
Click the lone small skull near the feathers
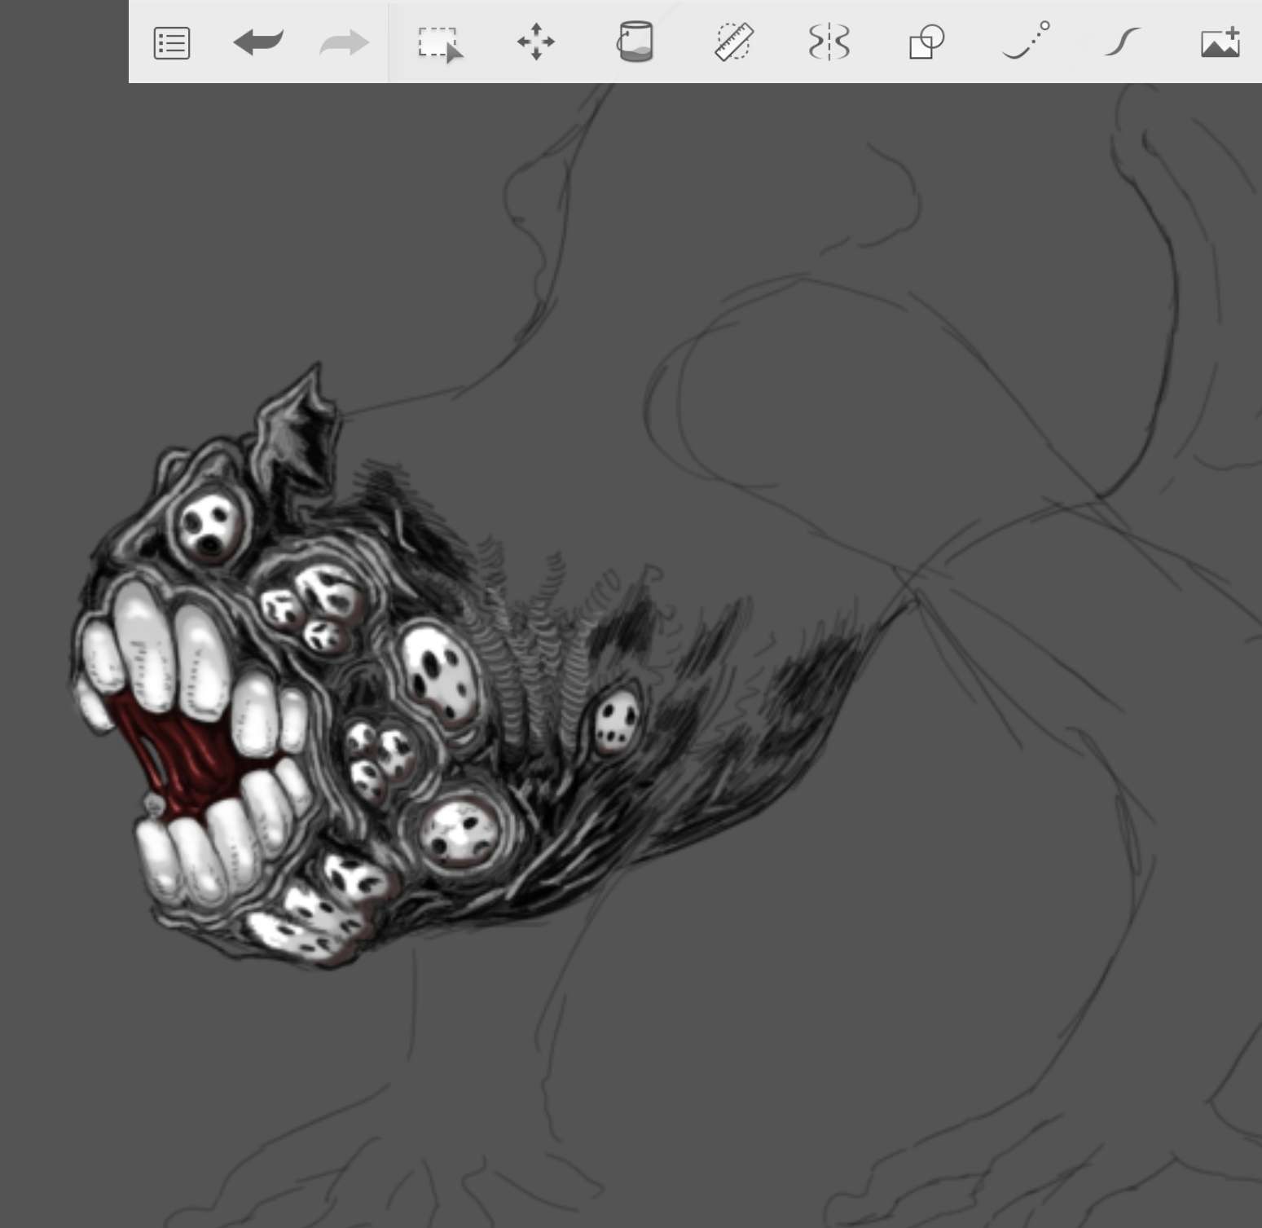[616, 721]
